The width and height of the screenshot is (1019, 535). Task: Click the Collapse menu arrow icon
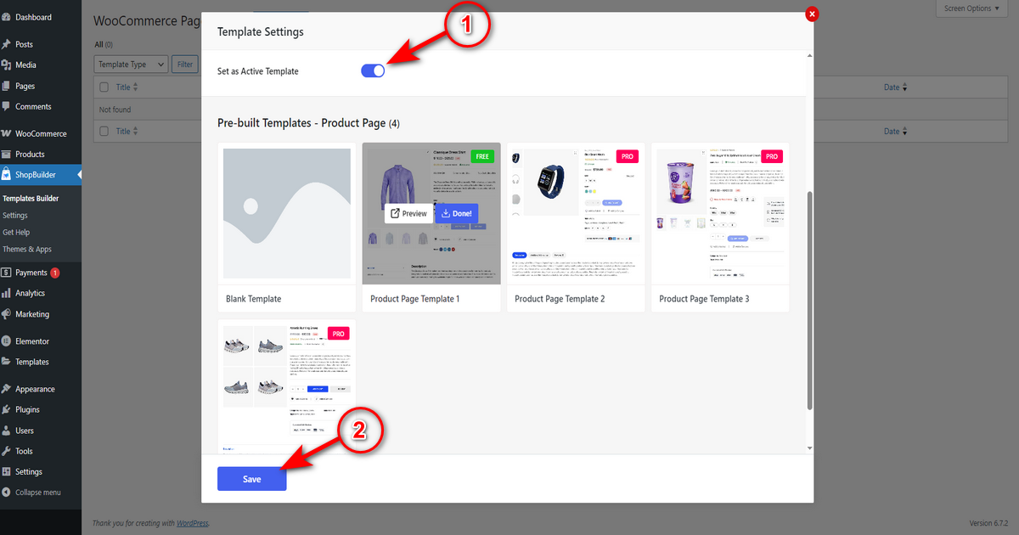[7, 493]
